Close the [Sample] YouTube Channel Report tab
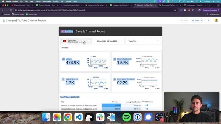Viewport: 221px width, 124px height. pos(156,5)
